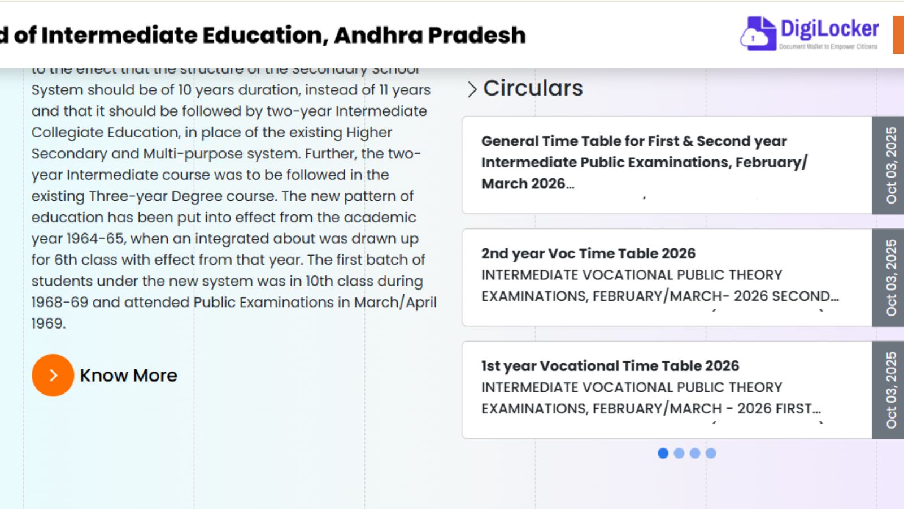Click the 2026 FIRST vocational theory examinations description
This screenshot has width=904, height=509.
[650, 398]
